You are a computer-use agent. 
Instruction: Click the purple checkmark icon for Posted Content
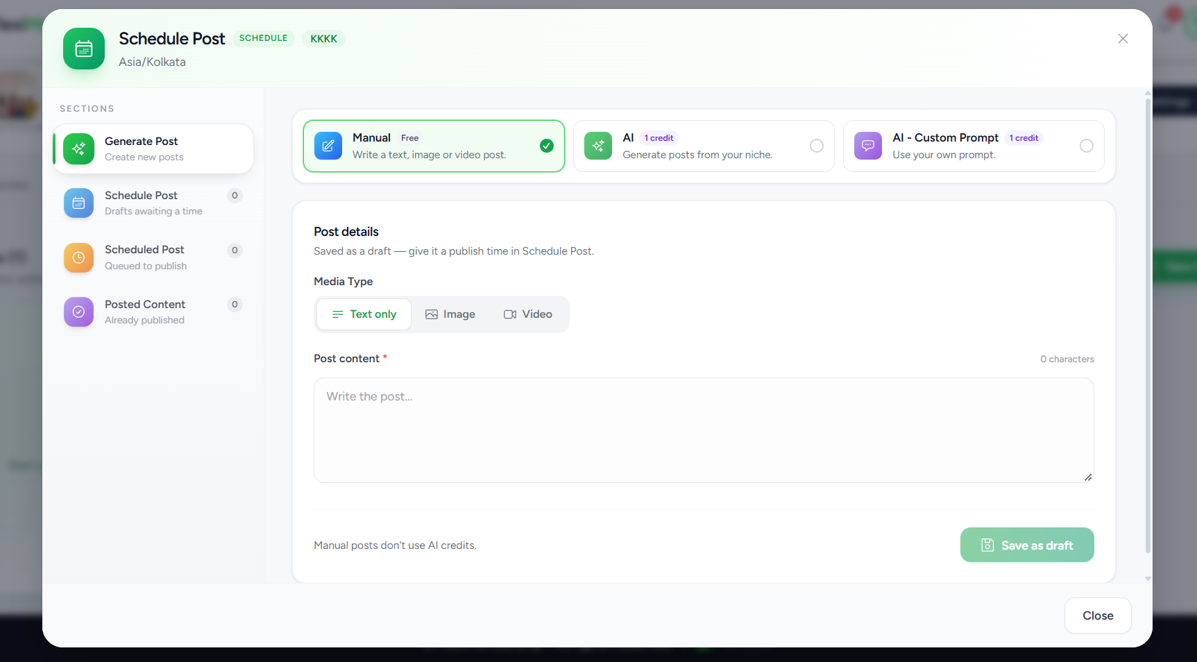(78, 312)
